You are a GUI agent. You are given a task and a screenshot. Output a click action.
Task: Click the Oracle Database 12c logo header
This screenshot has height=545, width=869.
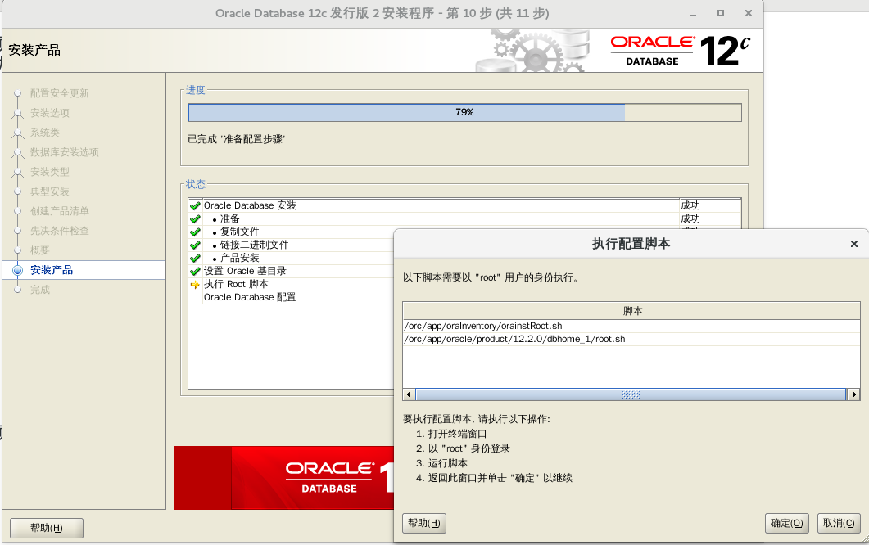point(681,51)
